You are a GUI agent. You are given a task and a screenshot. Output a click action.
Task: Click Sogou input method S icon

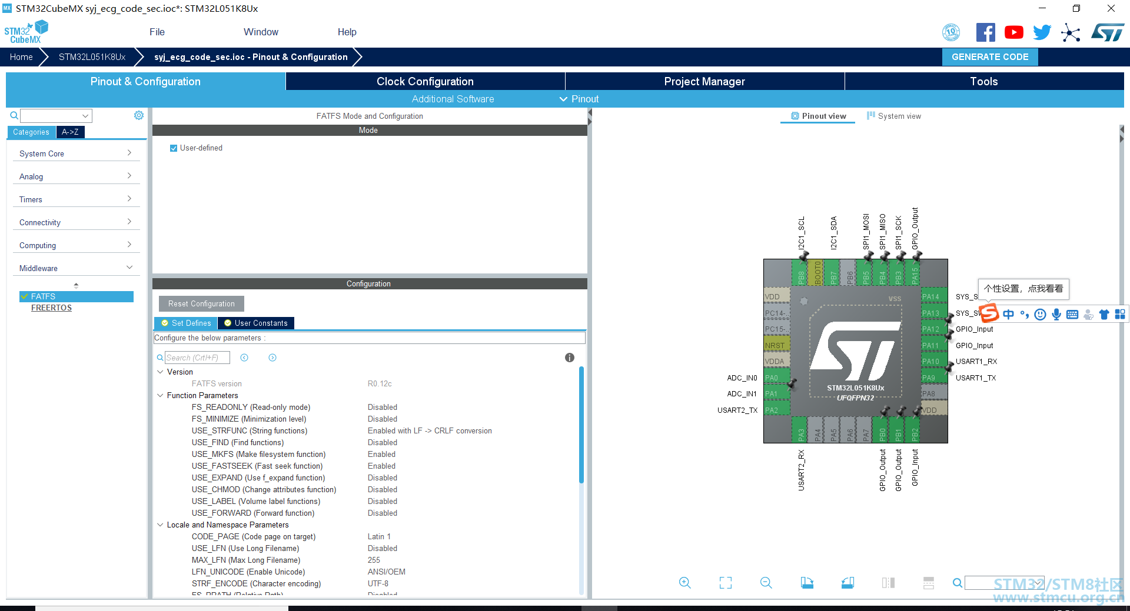point(989,313)
